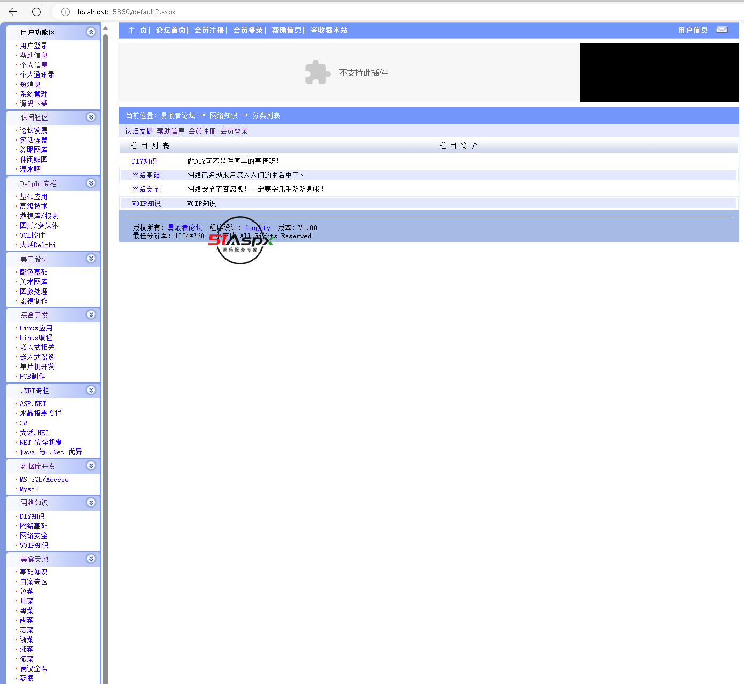Click the browser back arrow
The height and width of the screenshot is (684, 744).
tap(13, 11)
